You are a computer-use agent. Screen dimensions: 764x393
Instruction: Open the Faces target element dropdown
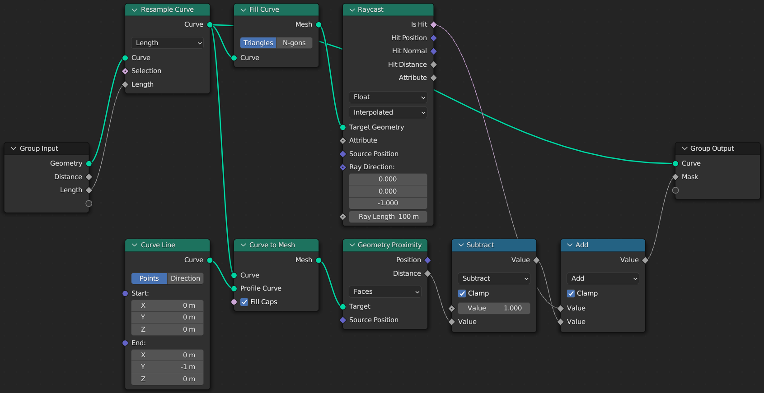(x=385, y=291)
